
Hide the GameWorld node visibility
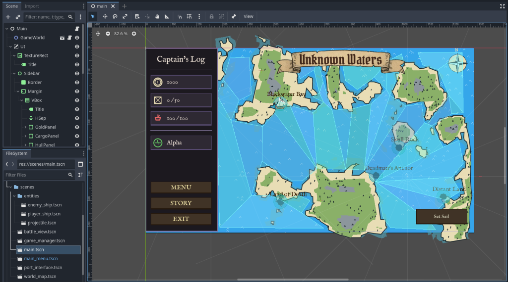click(x=77, y=38)
